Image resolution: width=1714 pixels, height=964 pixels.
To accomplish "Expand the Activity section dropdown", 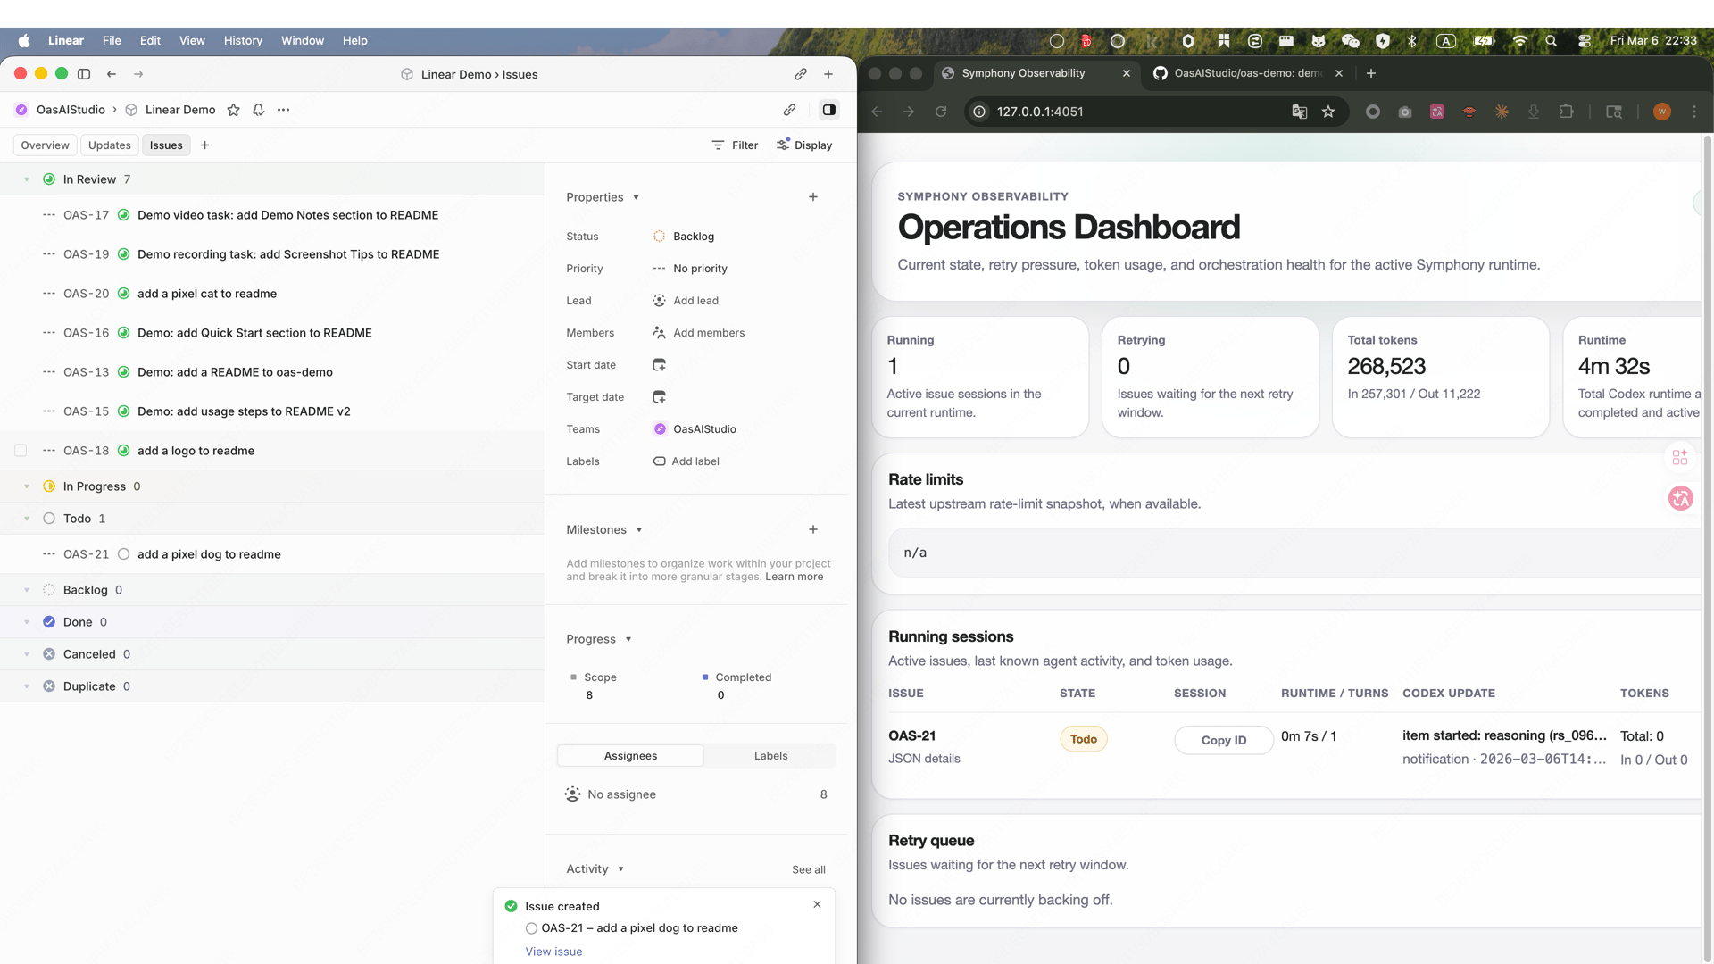I will [620, 869].
